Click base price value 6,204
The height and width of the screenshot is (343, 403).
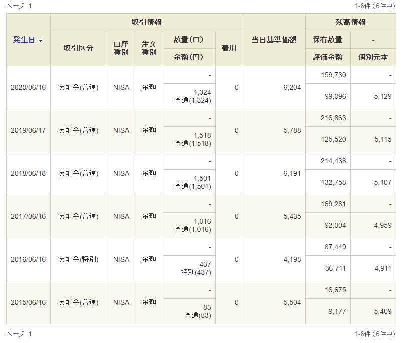292,87
